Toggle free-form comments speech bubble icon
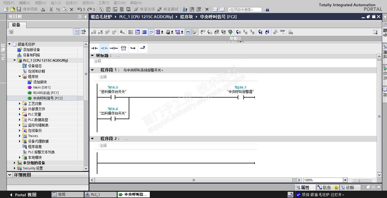Image resolution: width=387 pixels, height=198 pixels. click(x=151, y=32)
